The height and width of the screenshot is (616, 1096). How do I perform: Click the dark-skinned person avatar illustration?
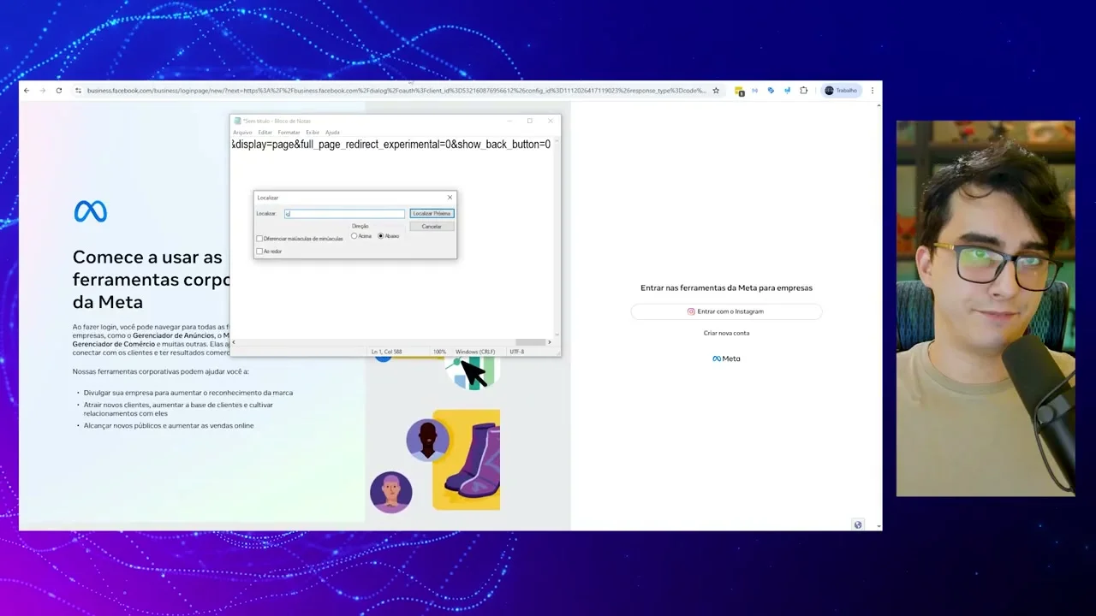click(427, 440)
